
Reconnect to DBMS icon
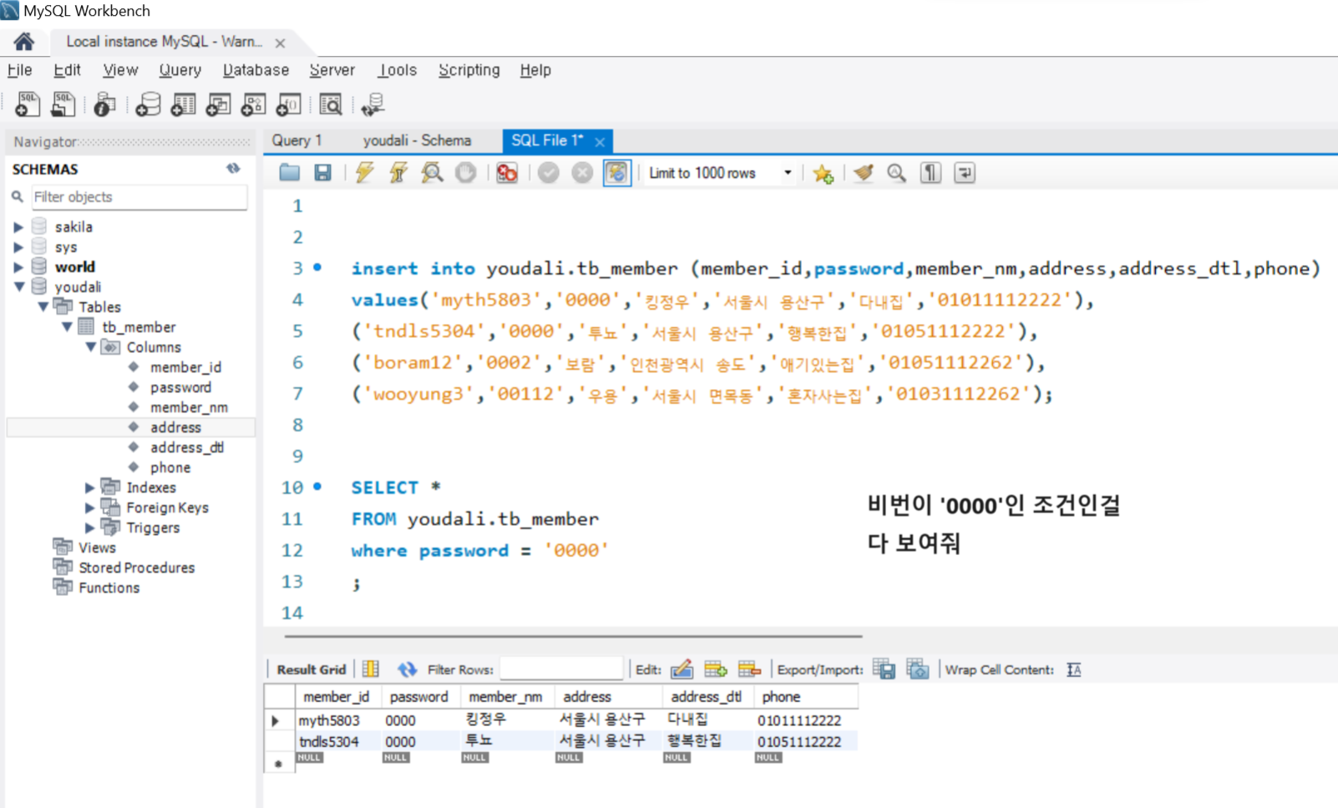373,104
